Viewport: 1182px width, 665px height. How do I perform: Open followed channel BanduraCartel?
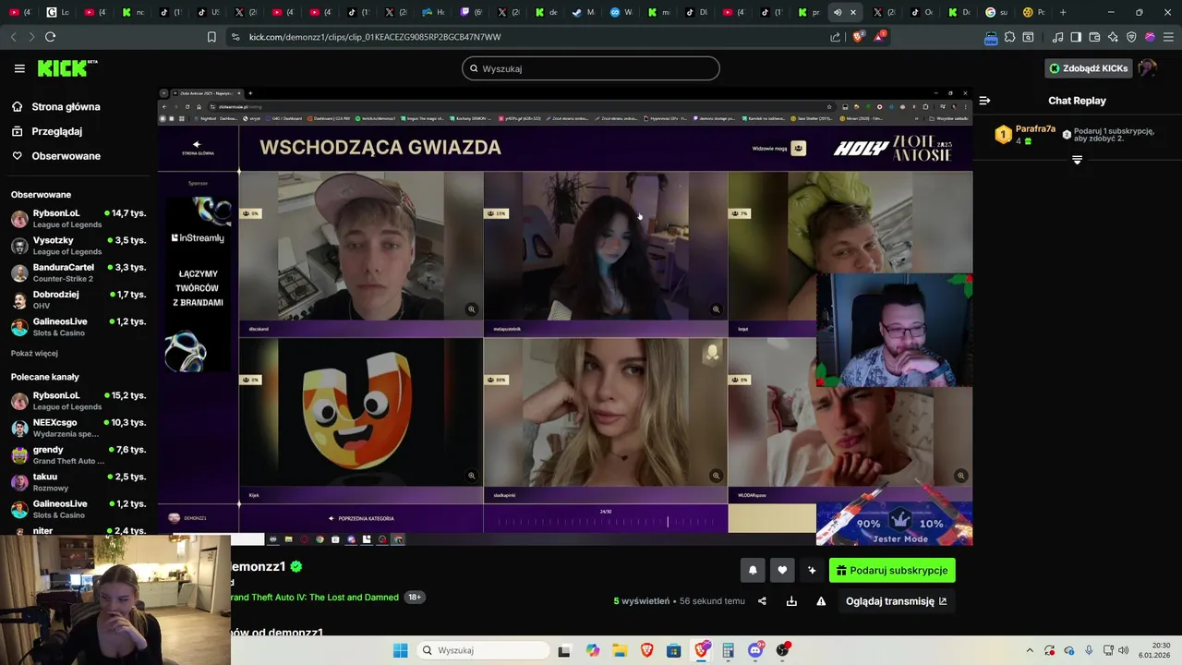click(x=78, y=272)
